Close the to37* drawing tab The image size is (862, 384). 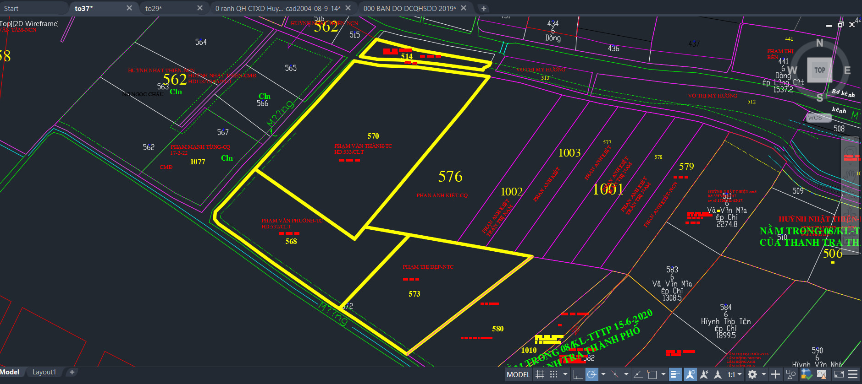(x=129, y=8)
